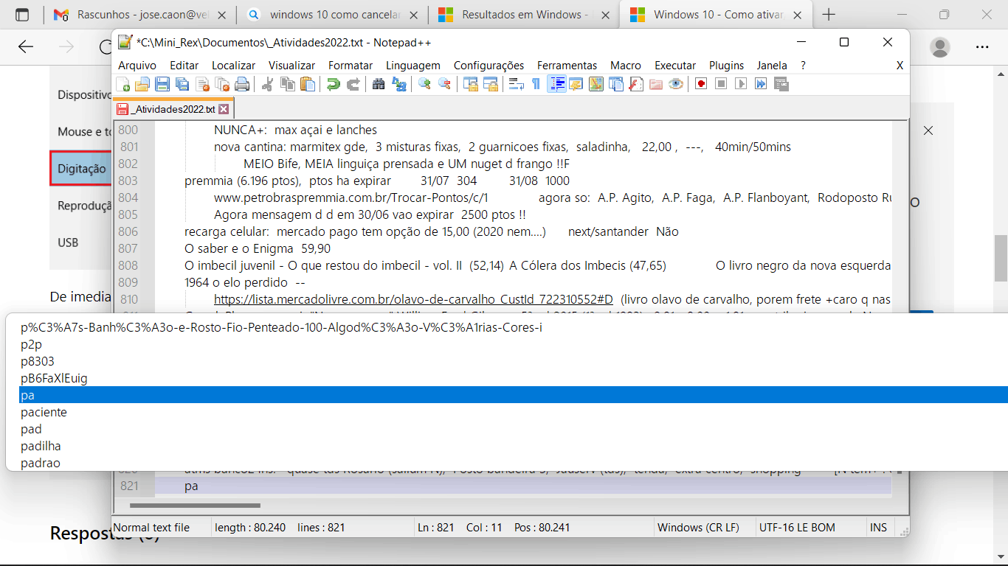Toggle word wrap toolbar button

point(517,84)
